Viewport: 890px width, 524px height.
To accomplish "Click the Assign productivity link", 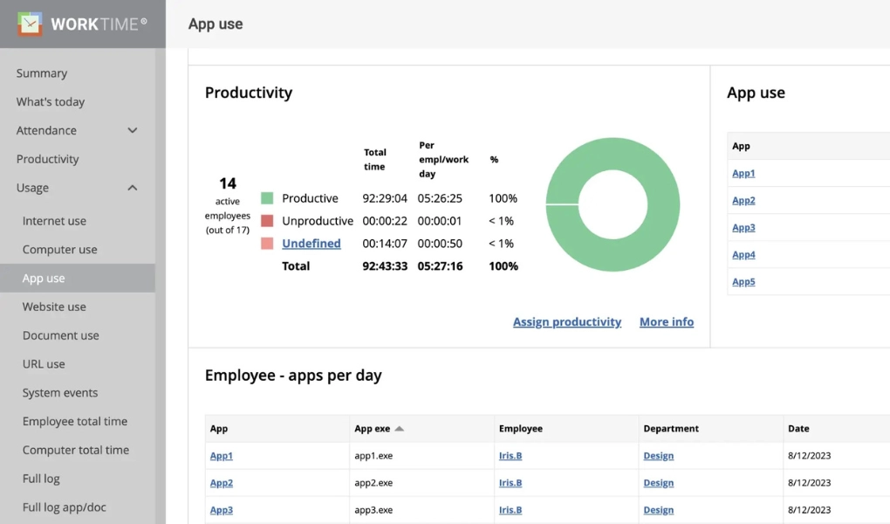I will [567, 322].
